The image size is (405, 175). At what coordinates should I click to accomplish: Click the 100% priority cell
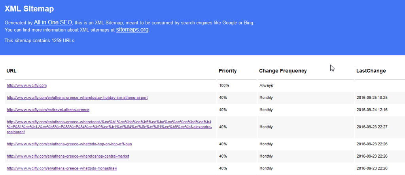[224, 85]
